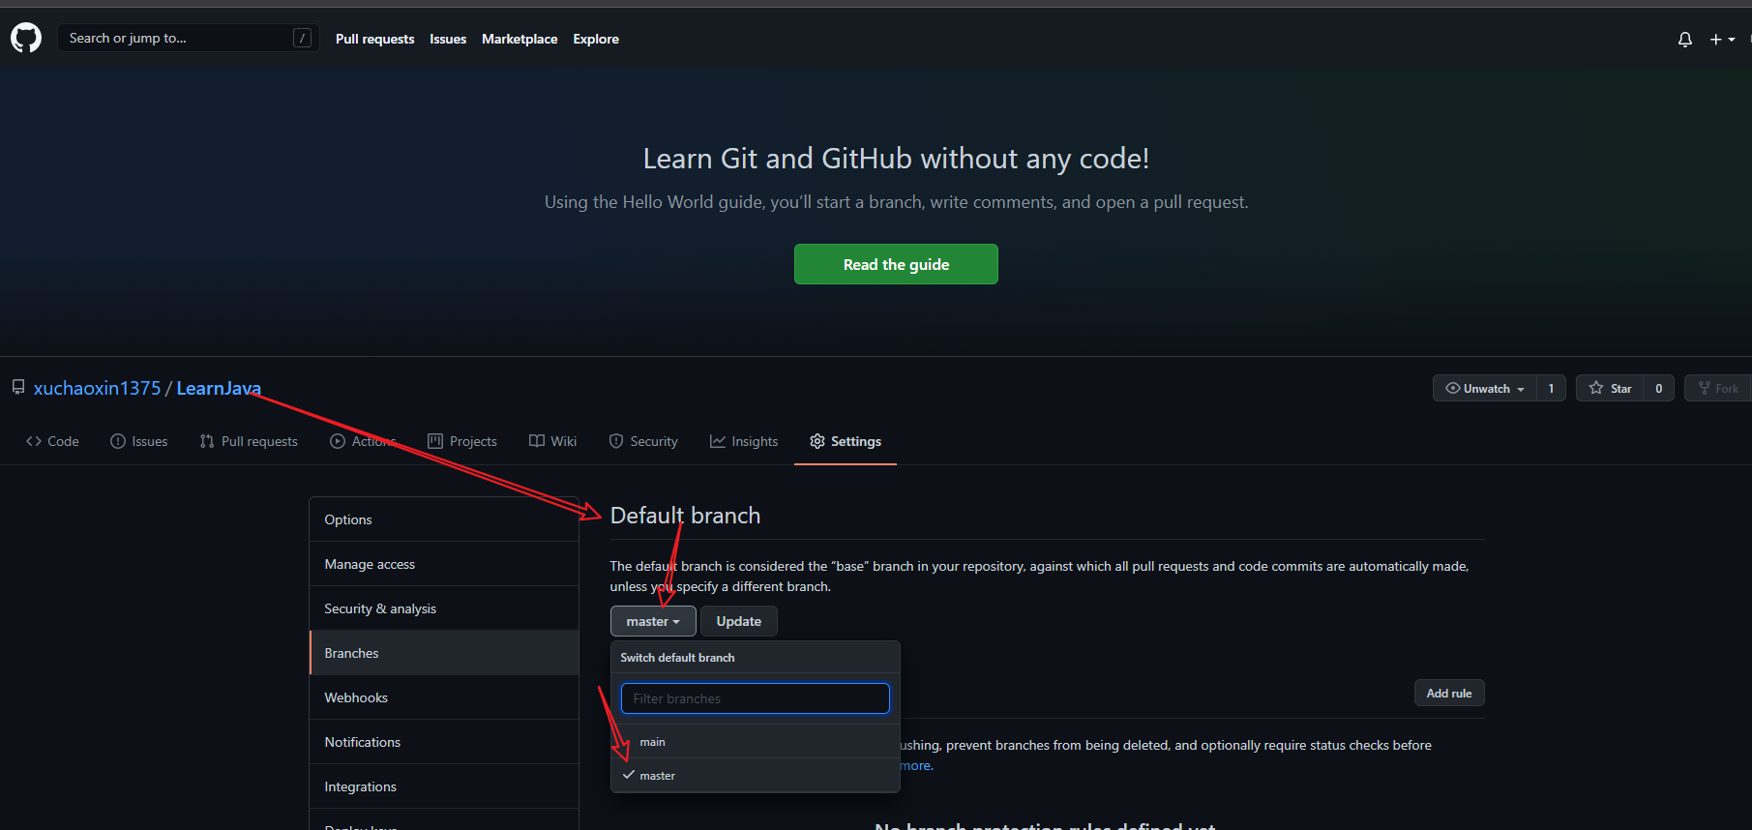Click the Code brackets icon
This screenshot has width=1752, height=830.
tap(34, 441)
